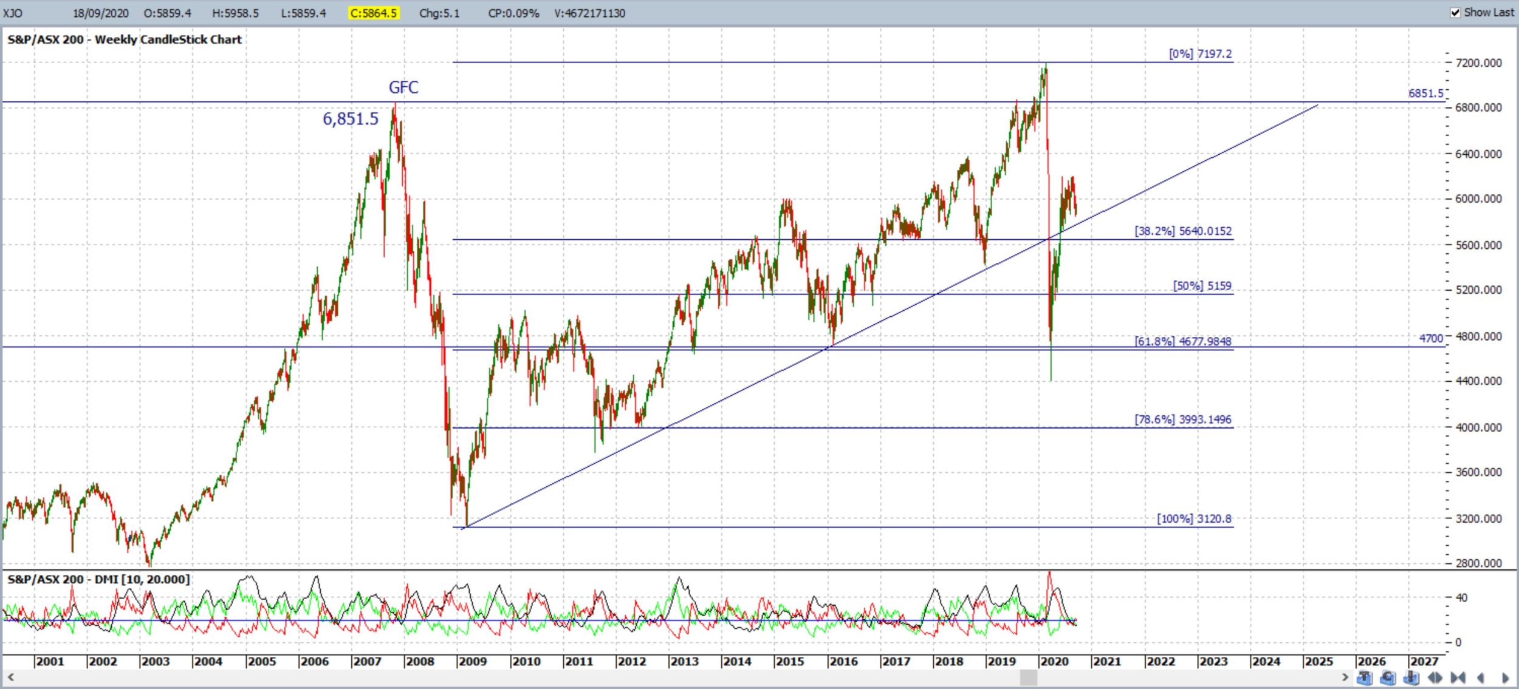The width and height of the screenshot is (1519, 689).
Task: Click the 2015 year label on time axis
Action: pos(790,661)
